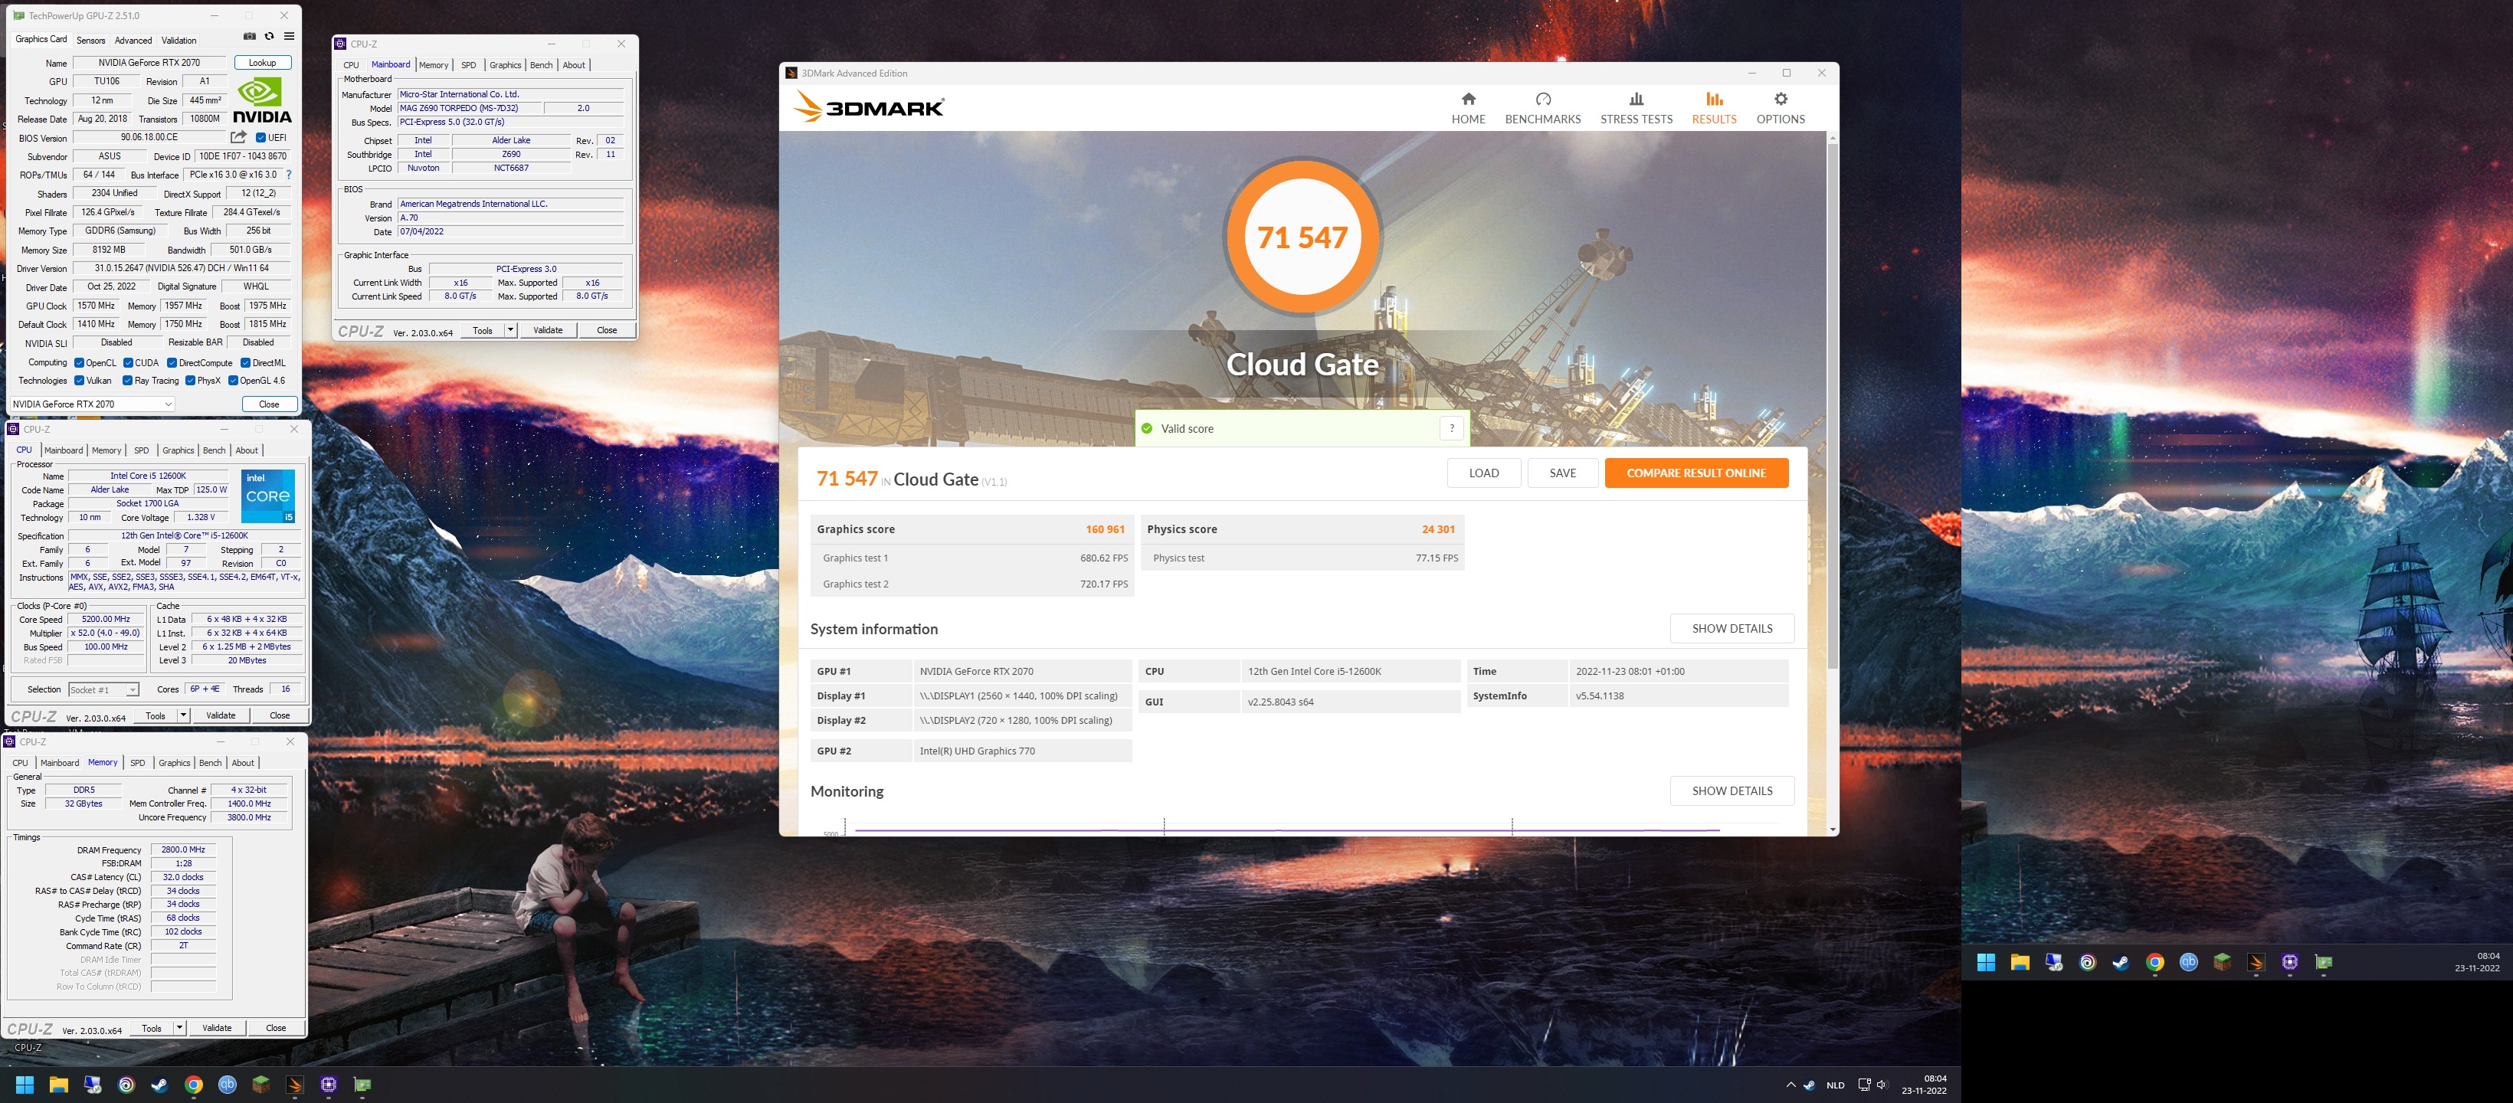Open qBittorrent on the main taskbar
Screen dimensions: 2513x1103
click(228, 1085)
